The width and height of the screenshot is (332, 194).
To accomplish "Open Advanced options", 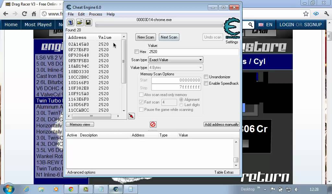I will 81,172.
